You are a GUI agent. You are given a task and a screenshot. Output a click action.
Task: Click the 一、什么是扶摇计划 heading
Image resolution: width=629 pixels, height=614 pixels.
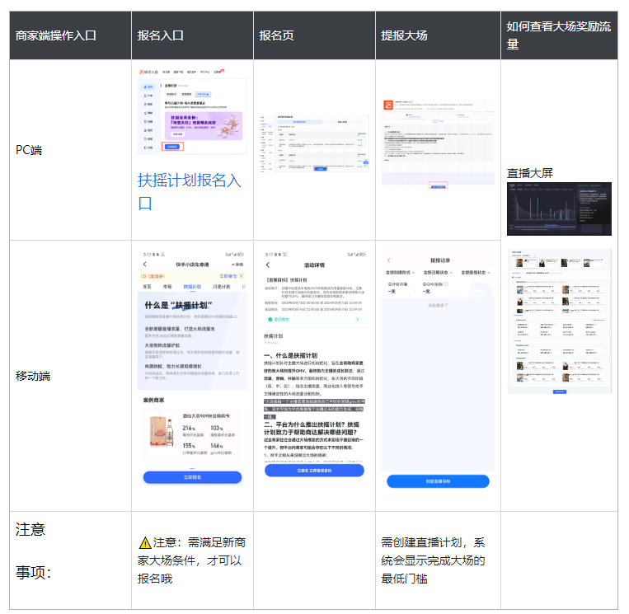[x=290, y=355]
